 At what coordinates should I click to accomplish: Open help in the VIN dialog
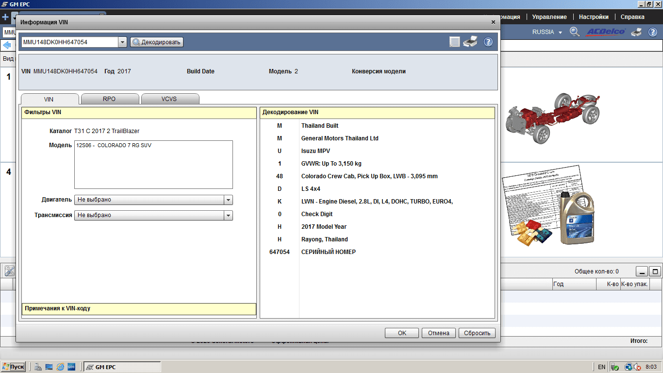pos(488,42)
